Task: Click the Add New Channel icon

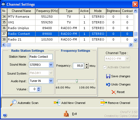Action: (x=57, y=103)
